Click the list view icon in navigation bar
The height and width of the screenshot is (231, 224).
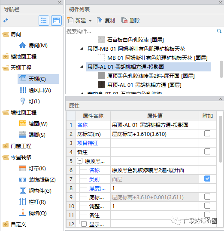click(44, 21)
